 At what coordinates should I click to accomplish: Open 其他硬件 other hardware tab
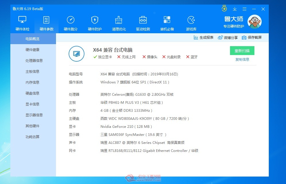[33, 126]
